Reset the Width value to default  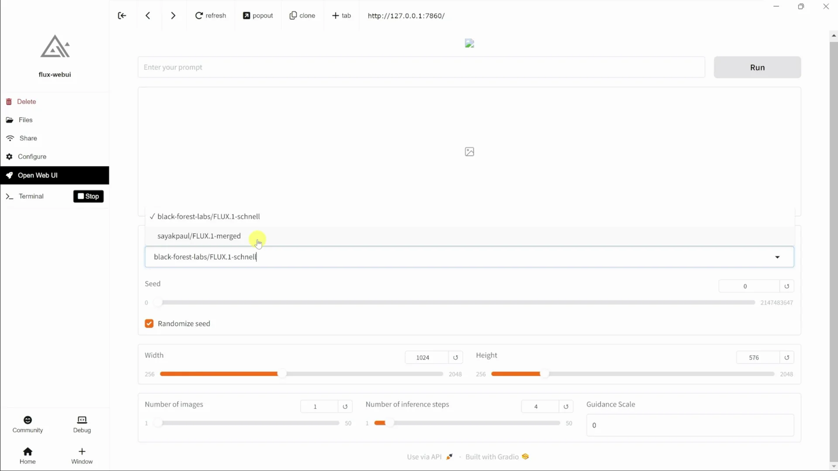pyautogui.click(x=456, y=357)
